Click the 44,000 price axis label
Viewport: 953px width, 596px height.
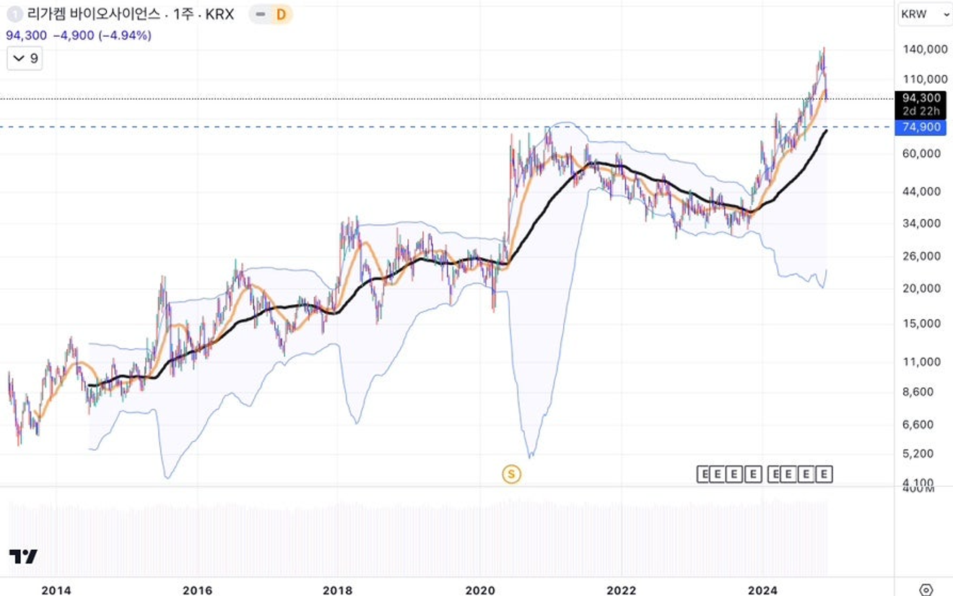(921, 191)
